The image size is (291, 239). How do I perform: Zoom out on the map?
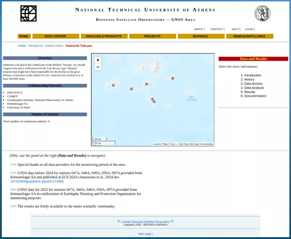click(98, 67)
